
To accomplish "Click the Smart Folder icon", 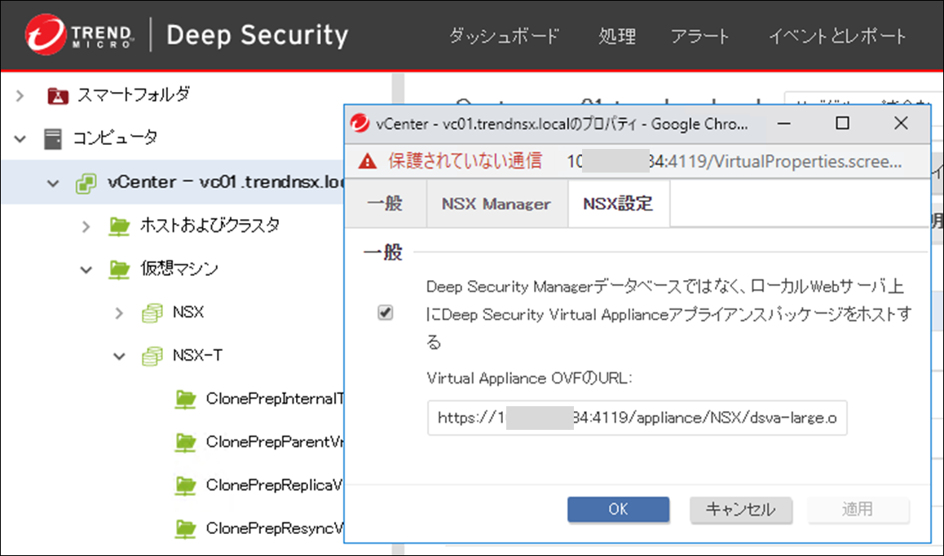I will click(x=57, y=95).
